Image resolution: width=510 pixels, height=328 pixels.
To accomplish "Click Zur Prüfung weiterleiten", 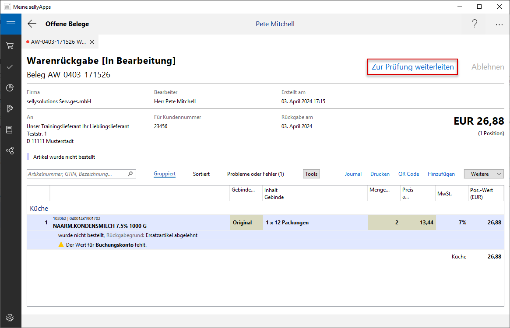I will (412, 67).
